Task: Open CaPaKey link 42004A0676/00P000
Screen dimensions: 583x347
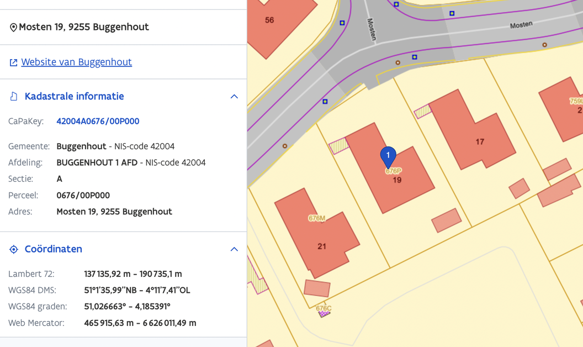Action: [x=98, y=121]
